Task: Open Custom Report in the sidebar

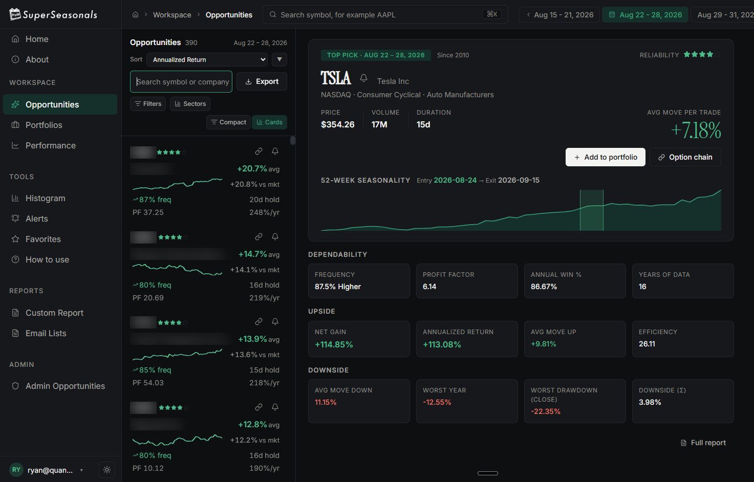Action: pyautogui.click(x=60, y=313)
